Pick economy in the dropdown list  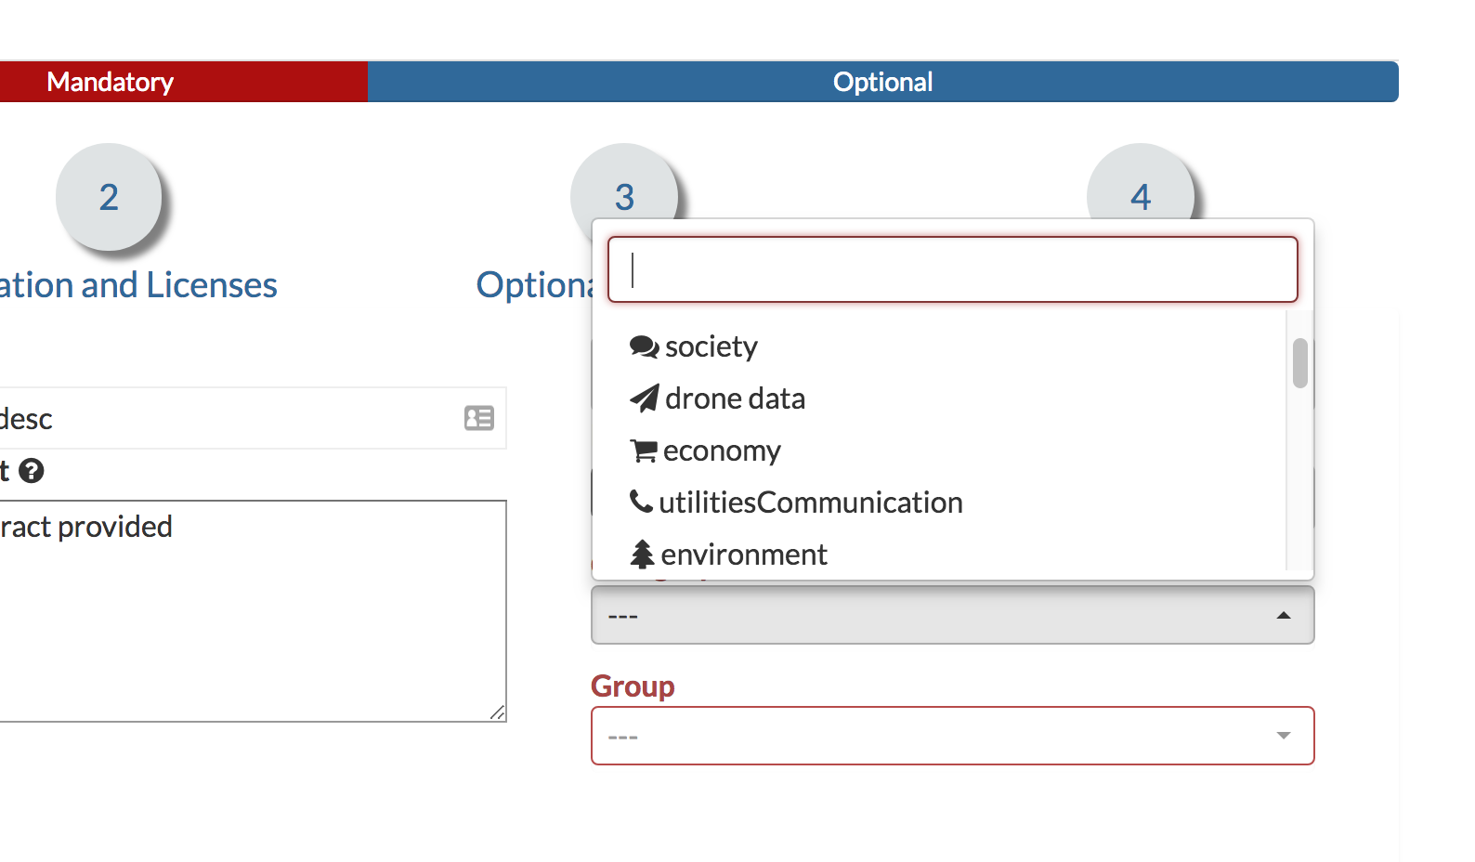[939, 451]
